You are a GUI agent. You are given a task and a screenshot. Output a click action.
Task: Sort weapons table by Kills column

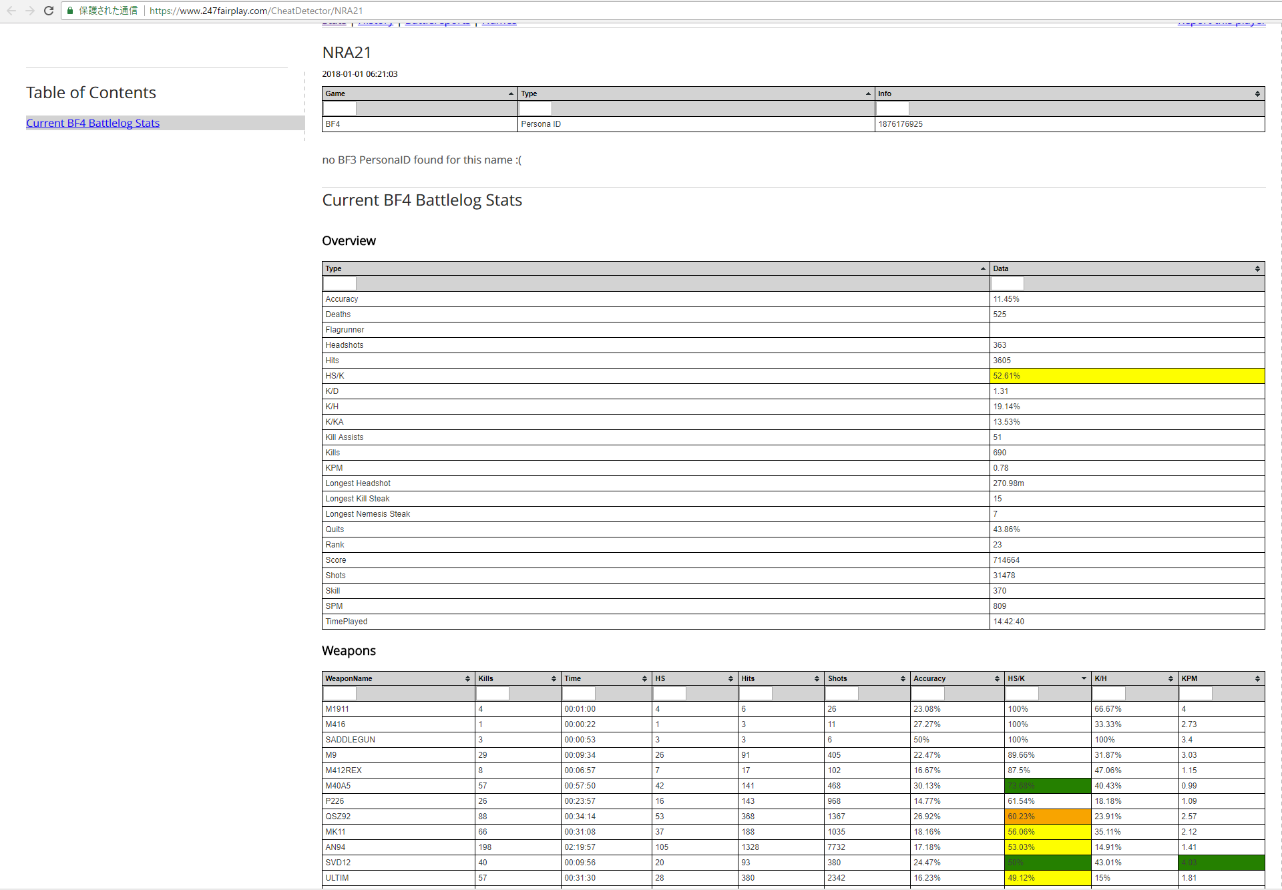click(x=517, y=678)
